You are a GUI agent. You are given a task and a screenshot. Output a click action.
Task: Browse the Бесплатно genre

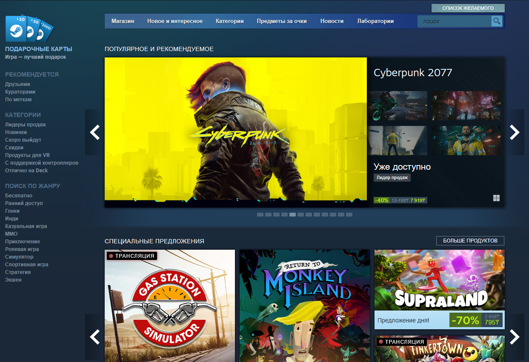[19, 196]
